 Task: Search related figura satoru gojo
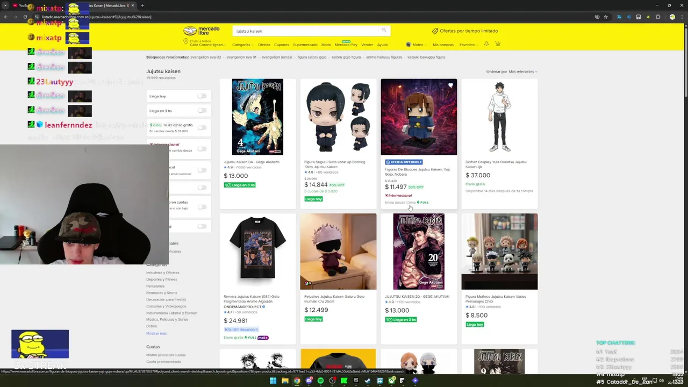(x=311, y=57)
